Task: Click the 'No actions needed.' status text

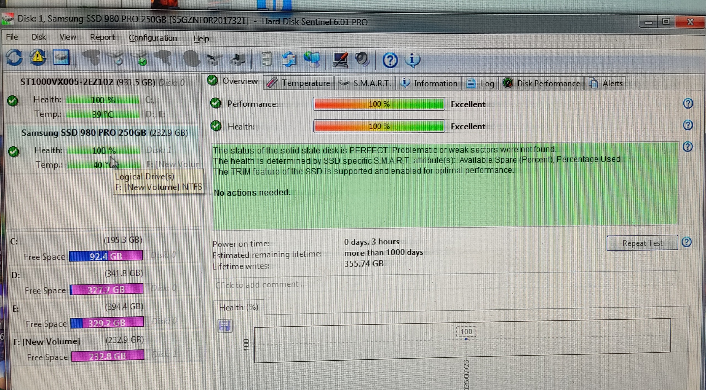Action: 252,192
